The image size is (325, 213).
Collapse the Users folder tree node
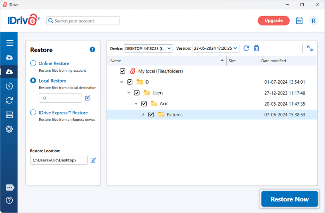pyautogui.click(x=129, y=93)
